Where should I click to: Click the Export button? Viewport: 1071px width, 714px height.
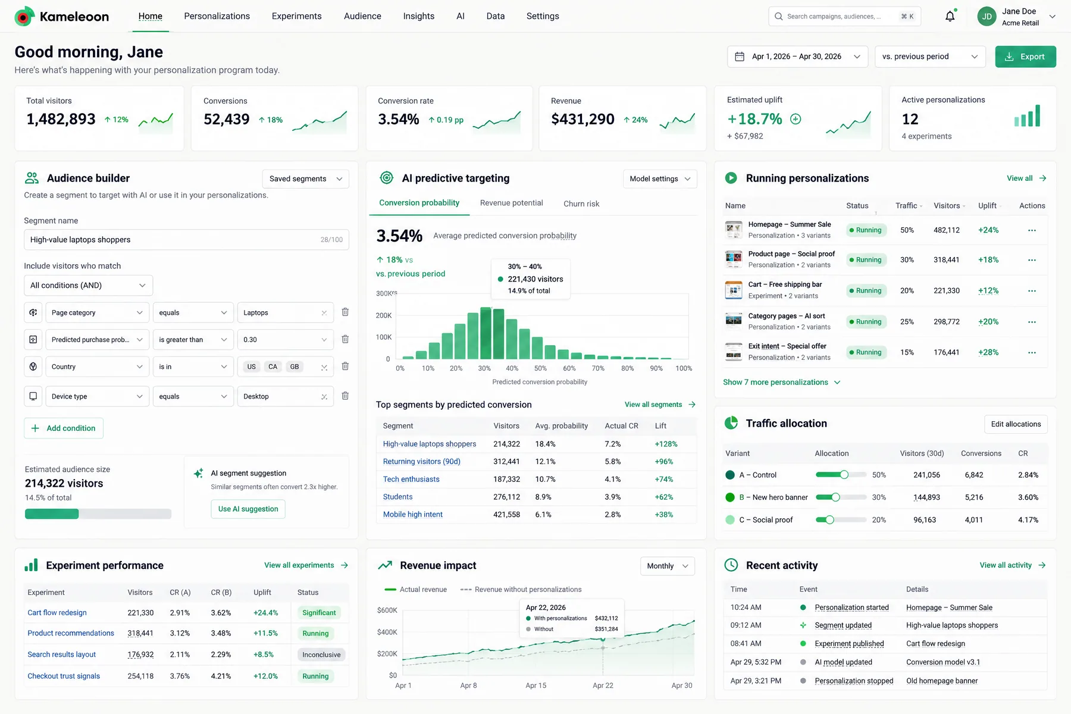[x=1025, y=57]
